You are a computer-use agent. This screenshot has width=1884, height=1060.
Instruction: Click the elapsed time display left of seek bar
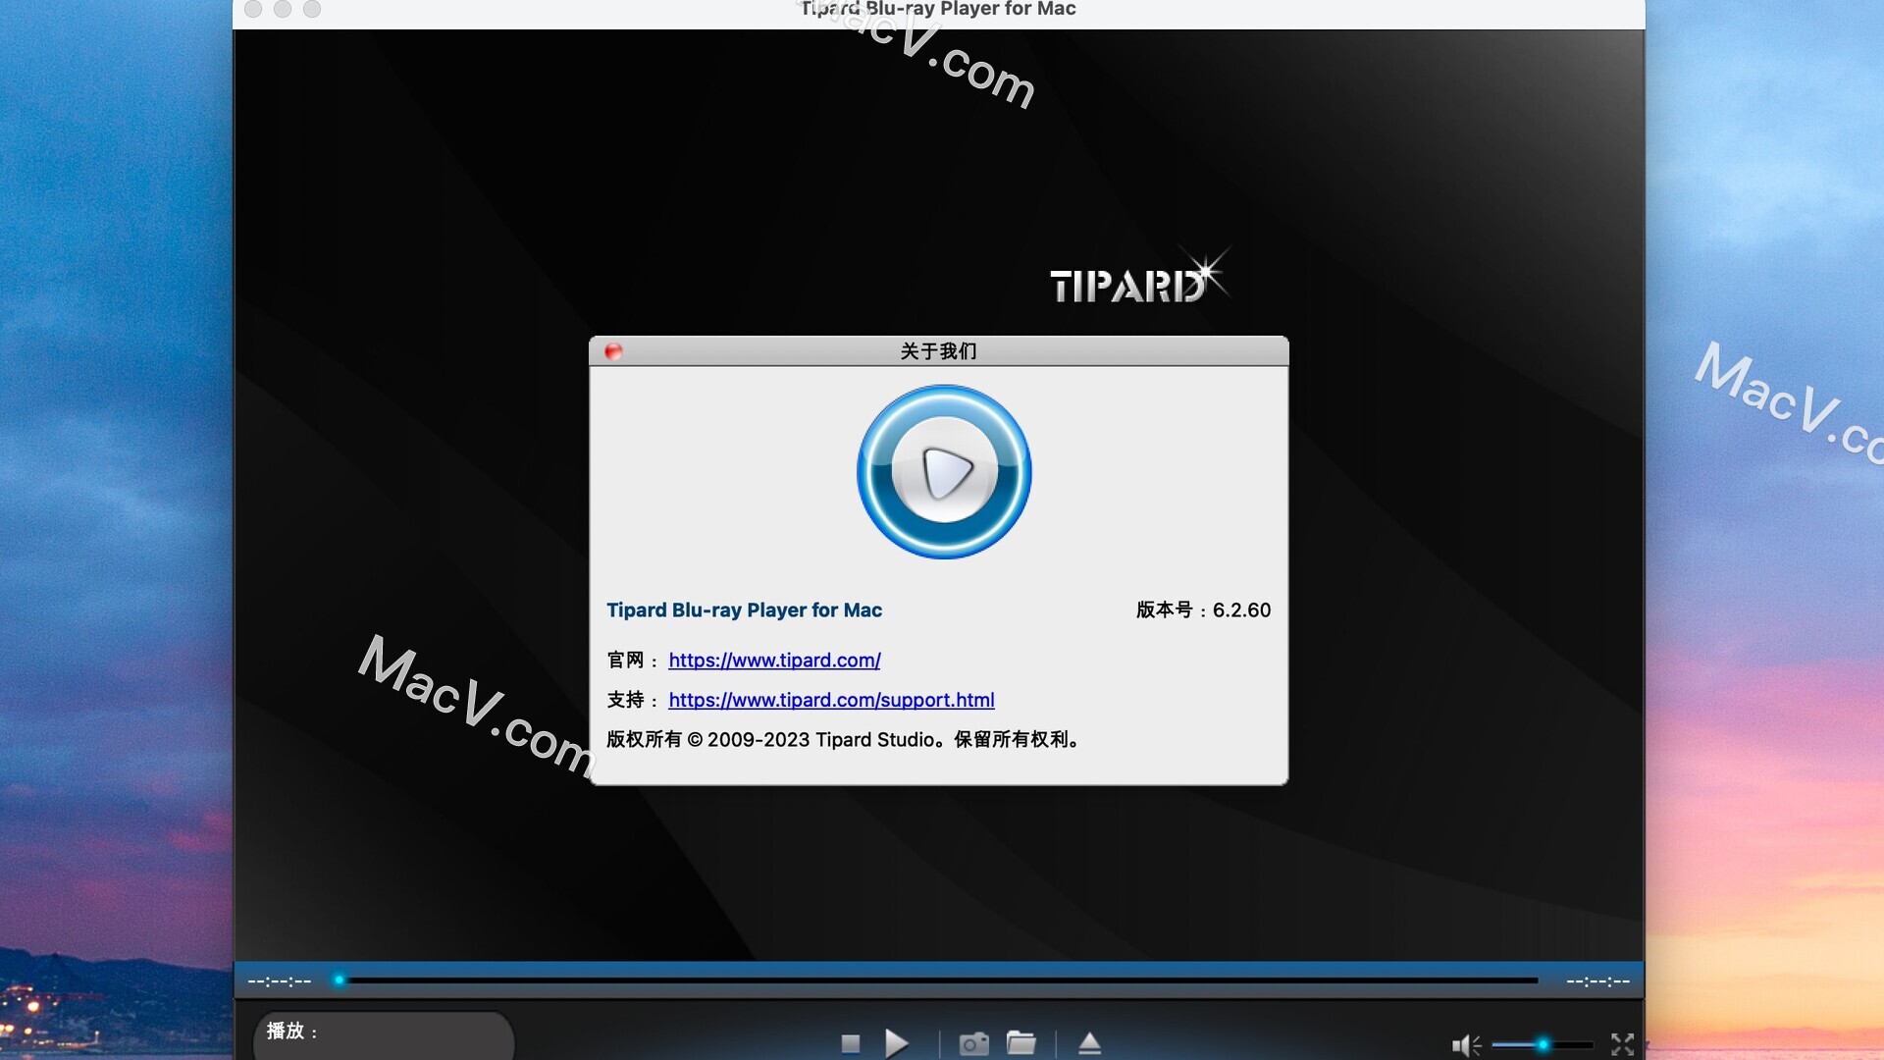click(x=280, y=980)
